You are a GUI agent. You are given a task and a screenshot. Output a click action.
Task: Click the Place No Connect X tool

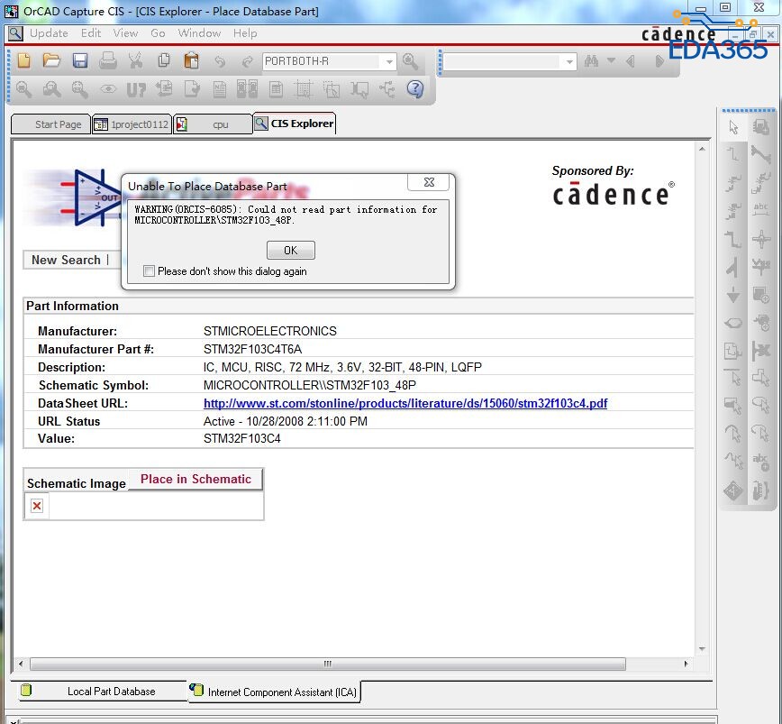760,349
